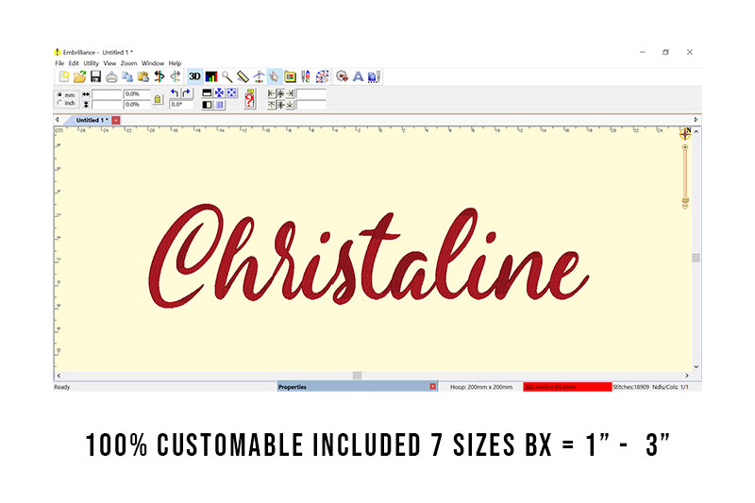Click the vertical scrollbar down arrow
The height and width of the screenshot is (503, 755).
click(x=696, y=367)
